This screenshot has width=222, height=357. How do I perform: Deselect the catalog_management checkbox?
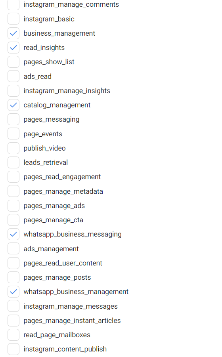click(13, 105)
